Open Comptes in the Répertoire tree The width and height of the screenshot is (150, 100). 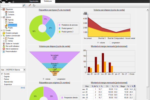coord(11,12)
